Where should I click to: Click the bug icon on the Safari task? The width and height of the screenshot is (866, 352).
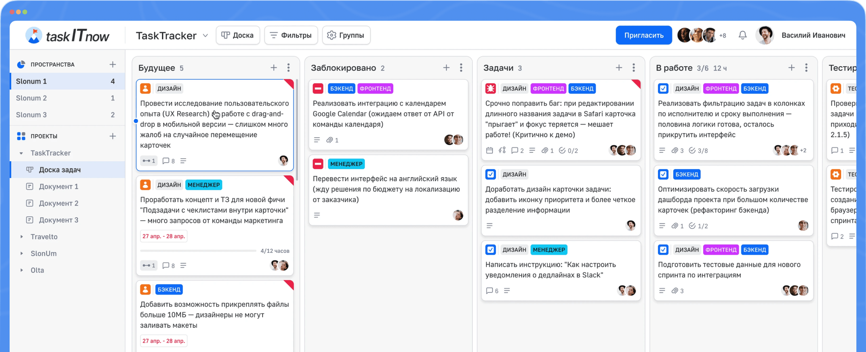point(491,89)
